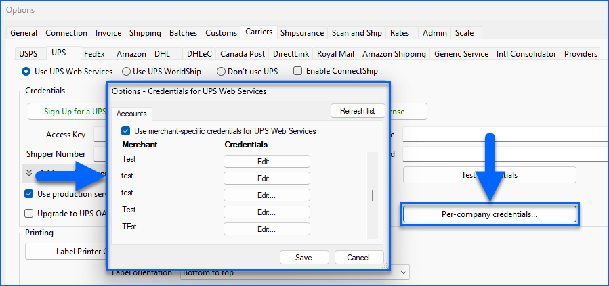Open the Shipsurance tab

(x=302, y=33)
